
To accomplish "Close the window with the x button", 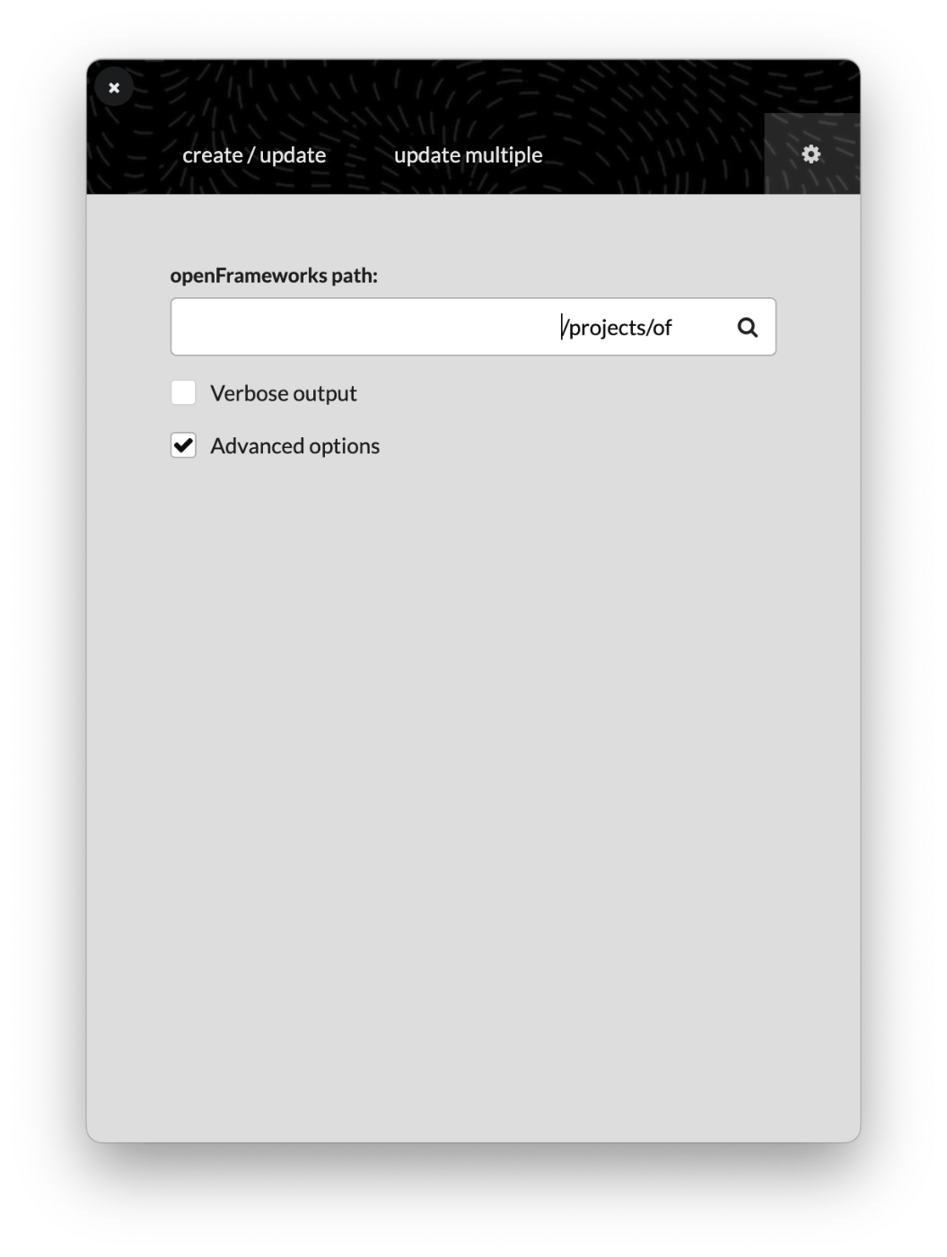I will tap(114, 88).
